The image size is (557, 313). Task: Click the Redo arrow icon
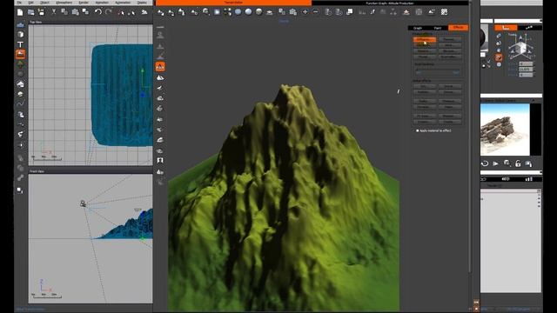[108, 12]
